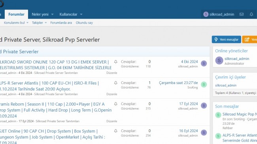Click the orange new thread button
This screenshot has height=144, width=257.
coord(249,39)
